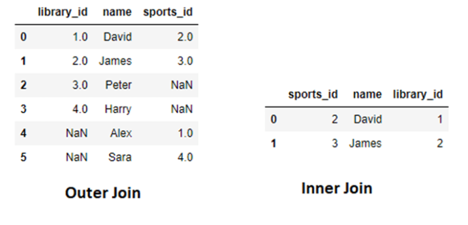
Task: Click the 4.0 sports_id value in Sara's row
Action: pyautogui.click(x=185, y=157)
